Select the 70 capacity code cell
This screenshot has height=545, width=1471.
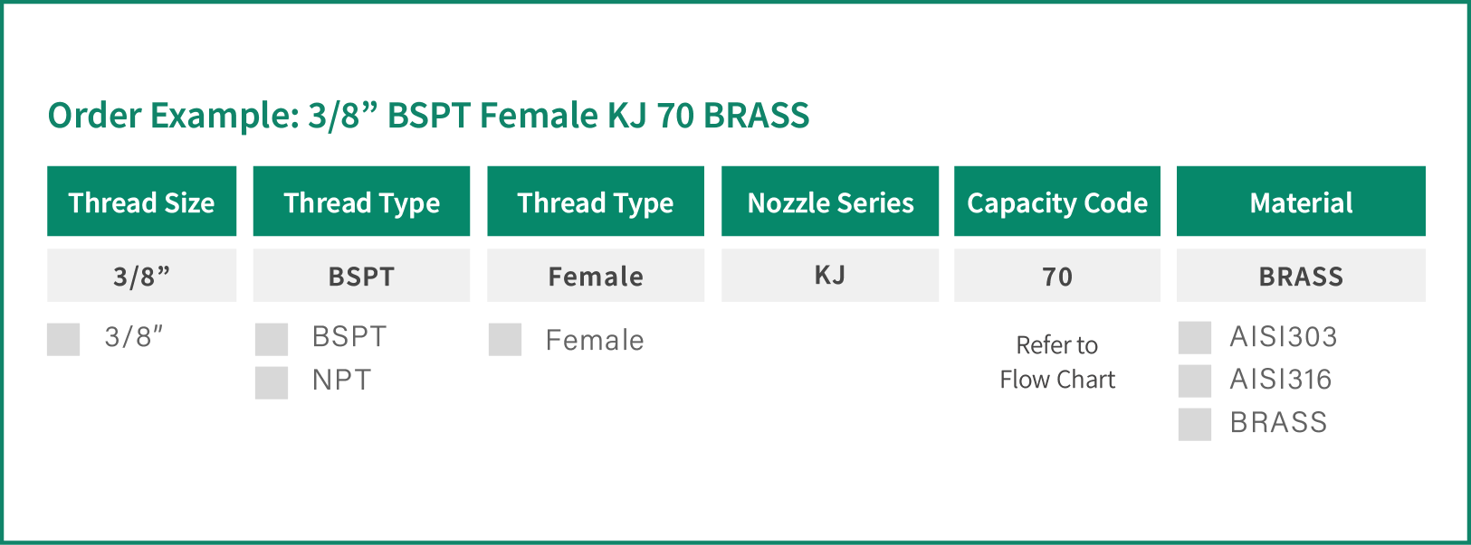[1057, 276]
